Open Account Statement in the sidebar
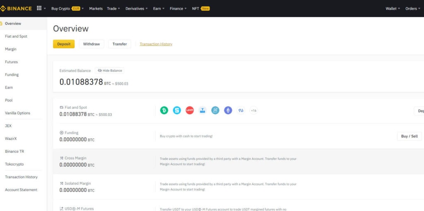This screenshot has height=211, width=424. pos(21,190)
